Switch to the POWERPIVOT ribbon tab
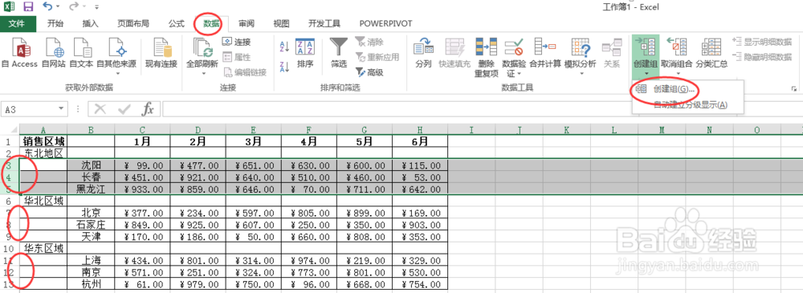This screenshot has height=293, width=803. [385, 23]
